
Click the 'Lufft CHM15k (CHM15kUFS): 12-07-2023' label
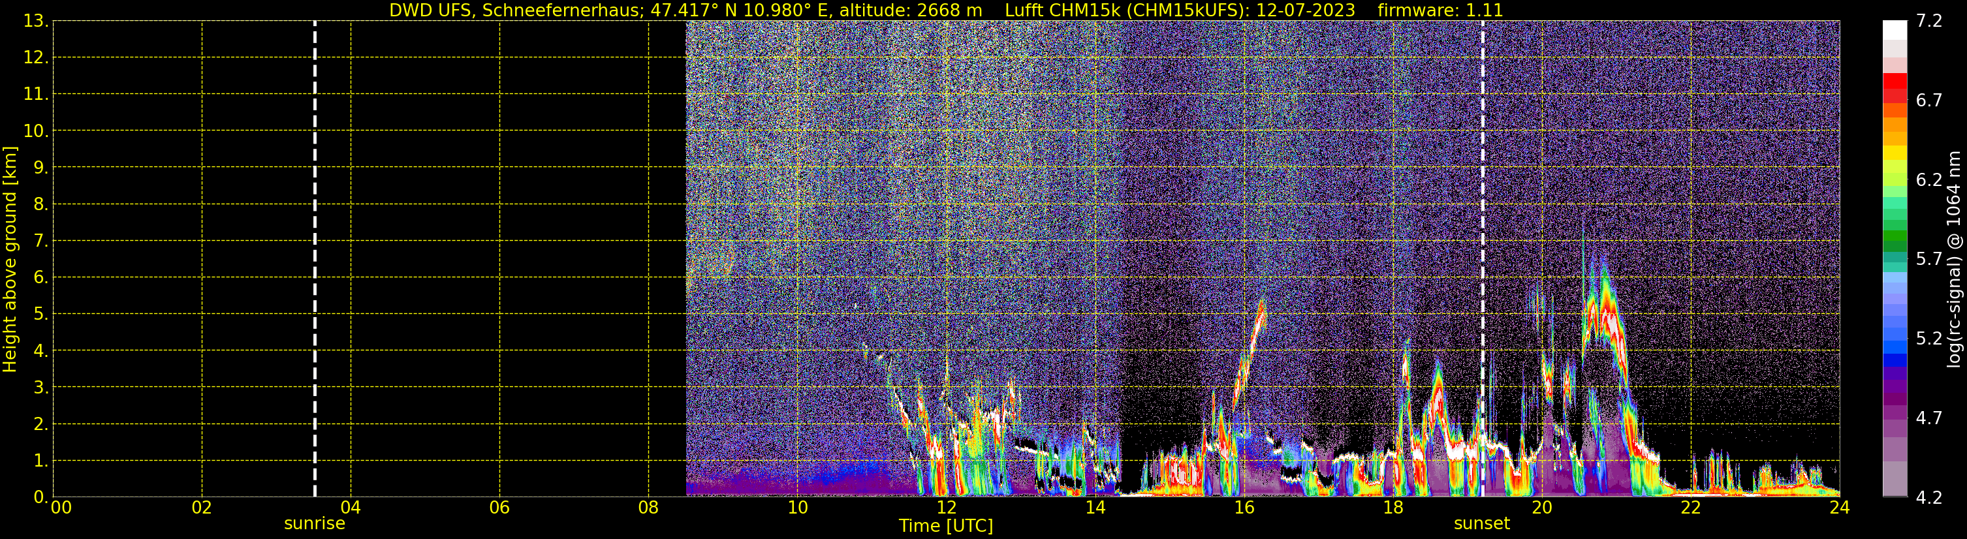tap(1180, 10)
